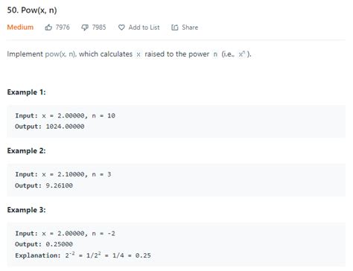
Task: Click the Add to List label
Action: (x=144, y=28)
